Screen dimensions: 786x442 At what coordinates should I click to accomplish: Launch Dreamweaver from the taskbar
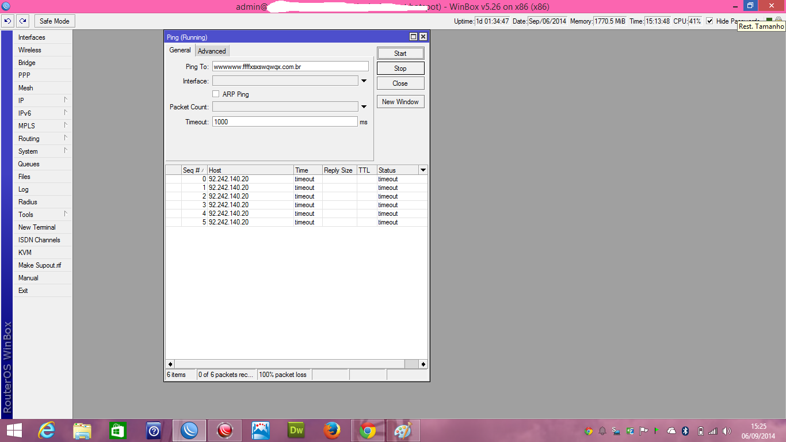(296, 430)
